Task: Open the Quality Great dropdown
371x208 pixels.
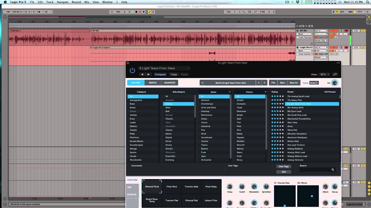Action: (x=314, y=83)
